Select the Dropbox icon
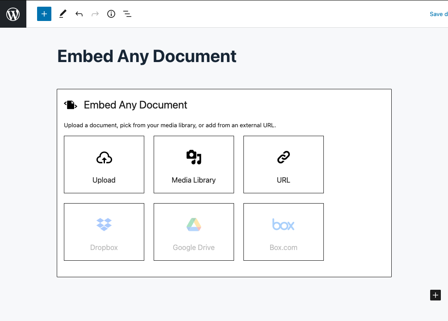Screen dimensions: 448x321 104,225
